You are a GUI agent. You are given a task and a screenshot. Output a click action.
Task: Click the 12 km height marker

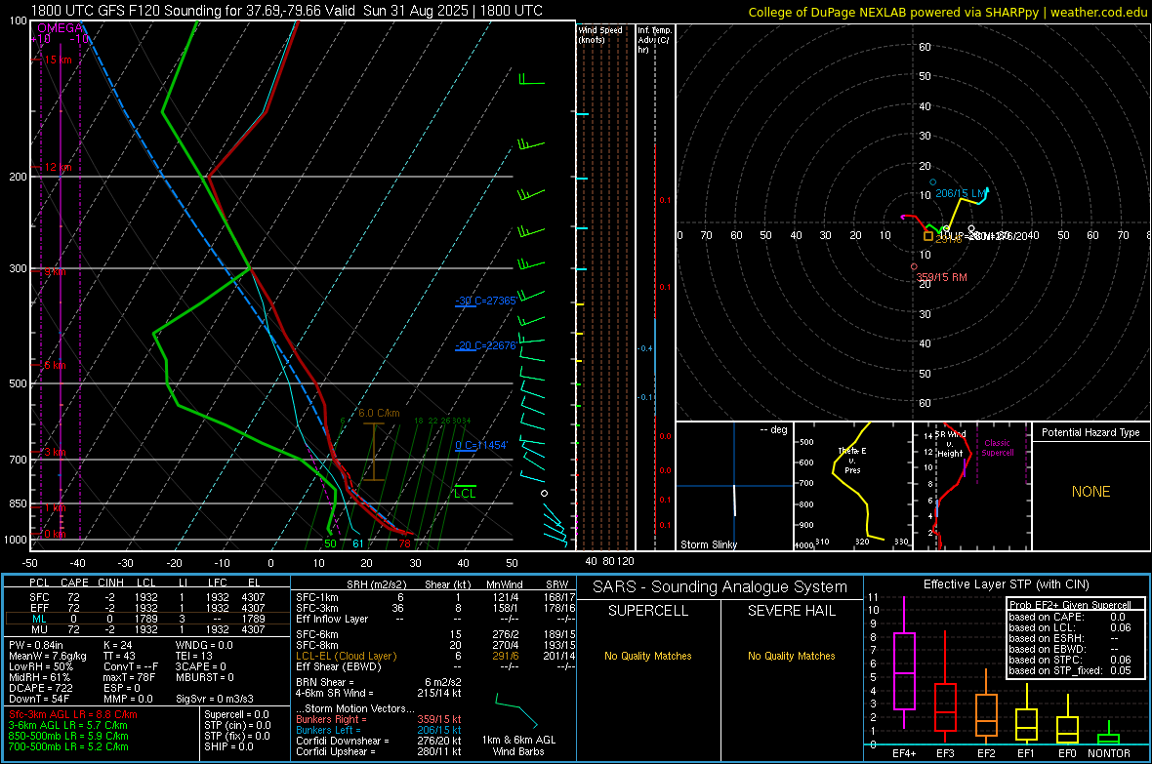[x=58, y=168]
